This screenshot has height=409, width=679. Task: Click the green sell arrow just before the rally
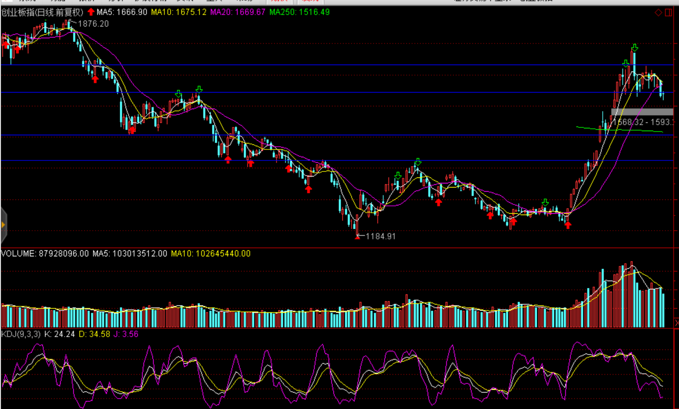coord(545,202)
